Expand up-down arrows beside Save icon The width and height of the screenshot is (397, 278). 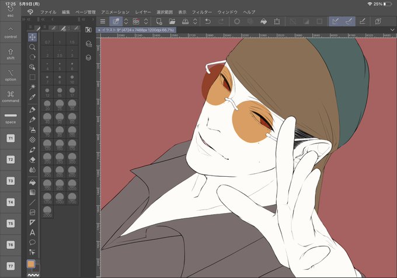click(195, 21)
